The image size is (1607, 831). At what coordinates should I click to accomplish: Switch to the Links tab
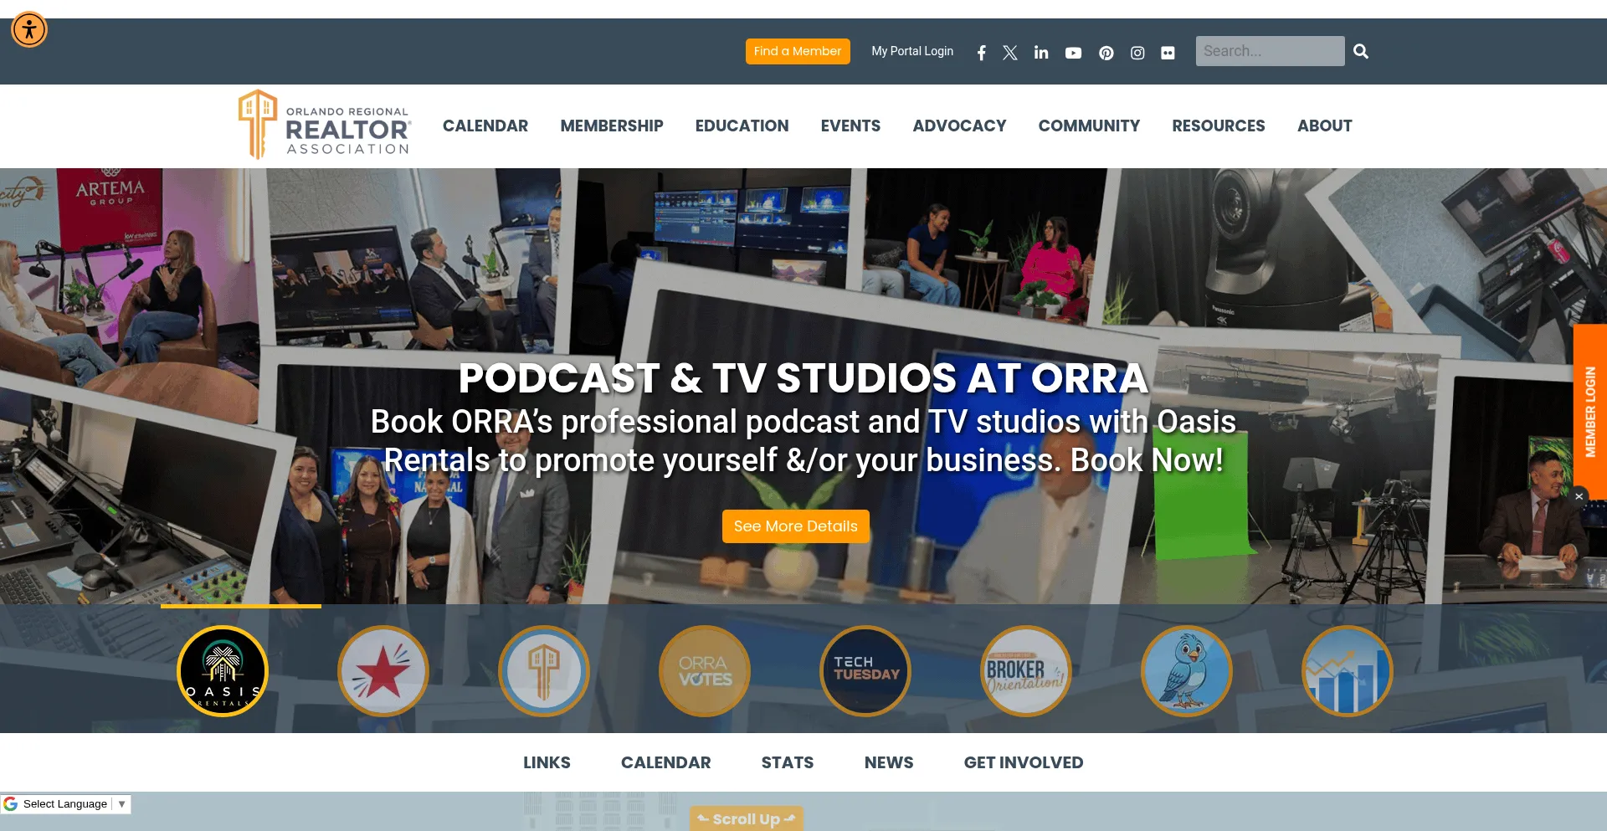point(547,762)
